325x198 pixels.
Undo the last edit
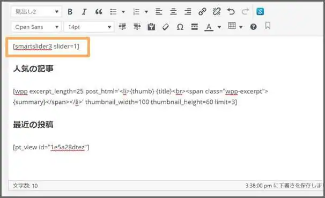pos(231,12)
